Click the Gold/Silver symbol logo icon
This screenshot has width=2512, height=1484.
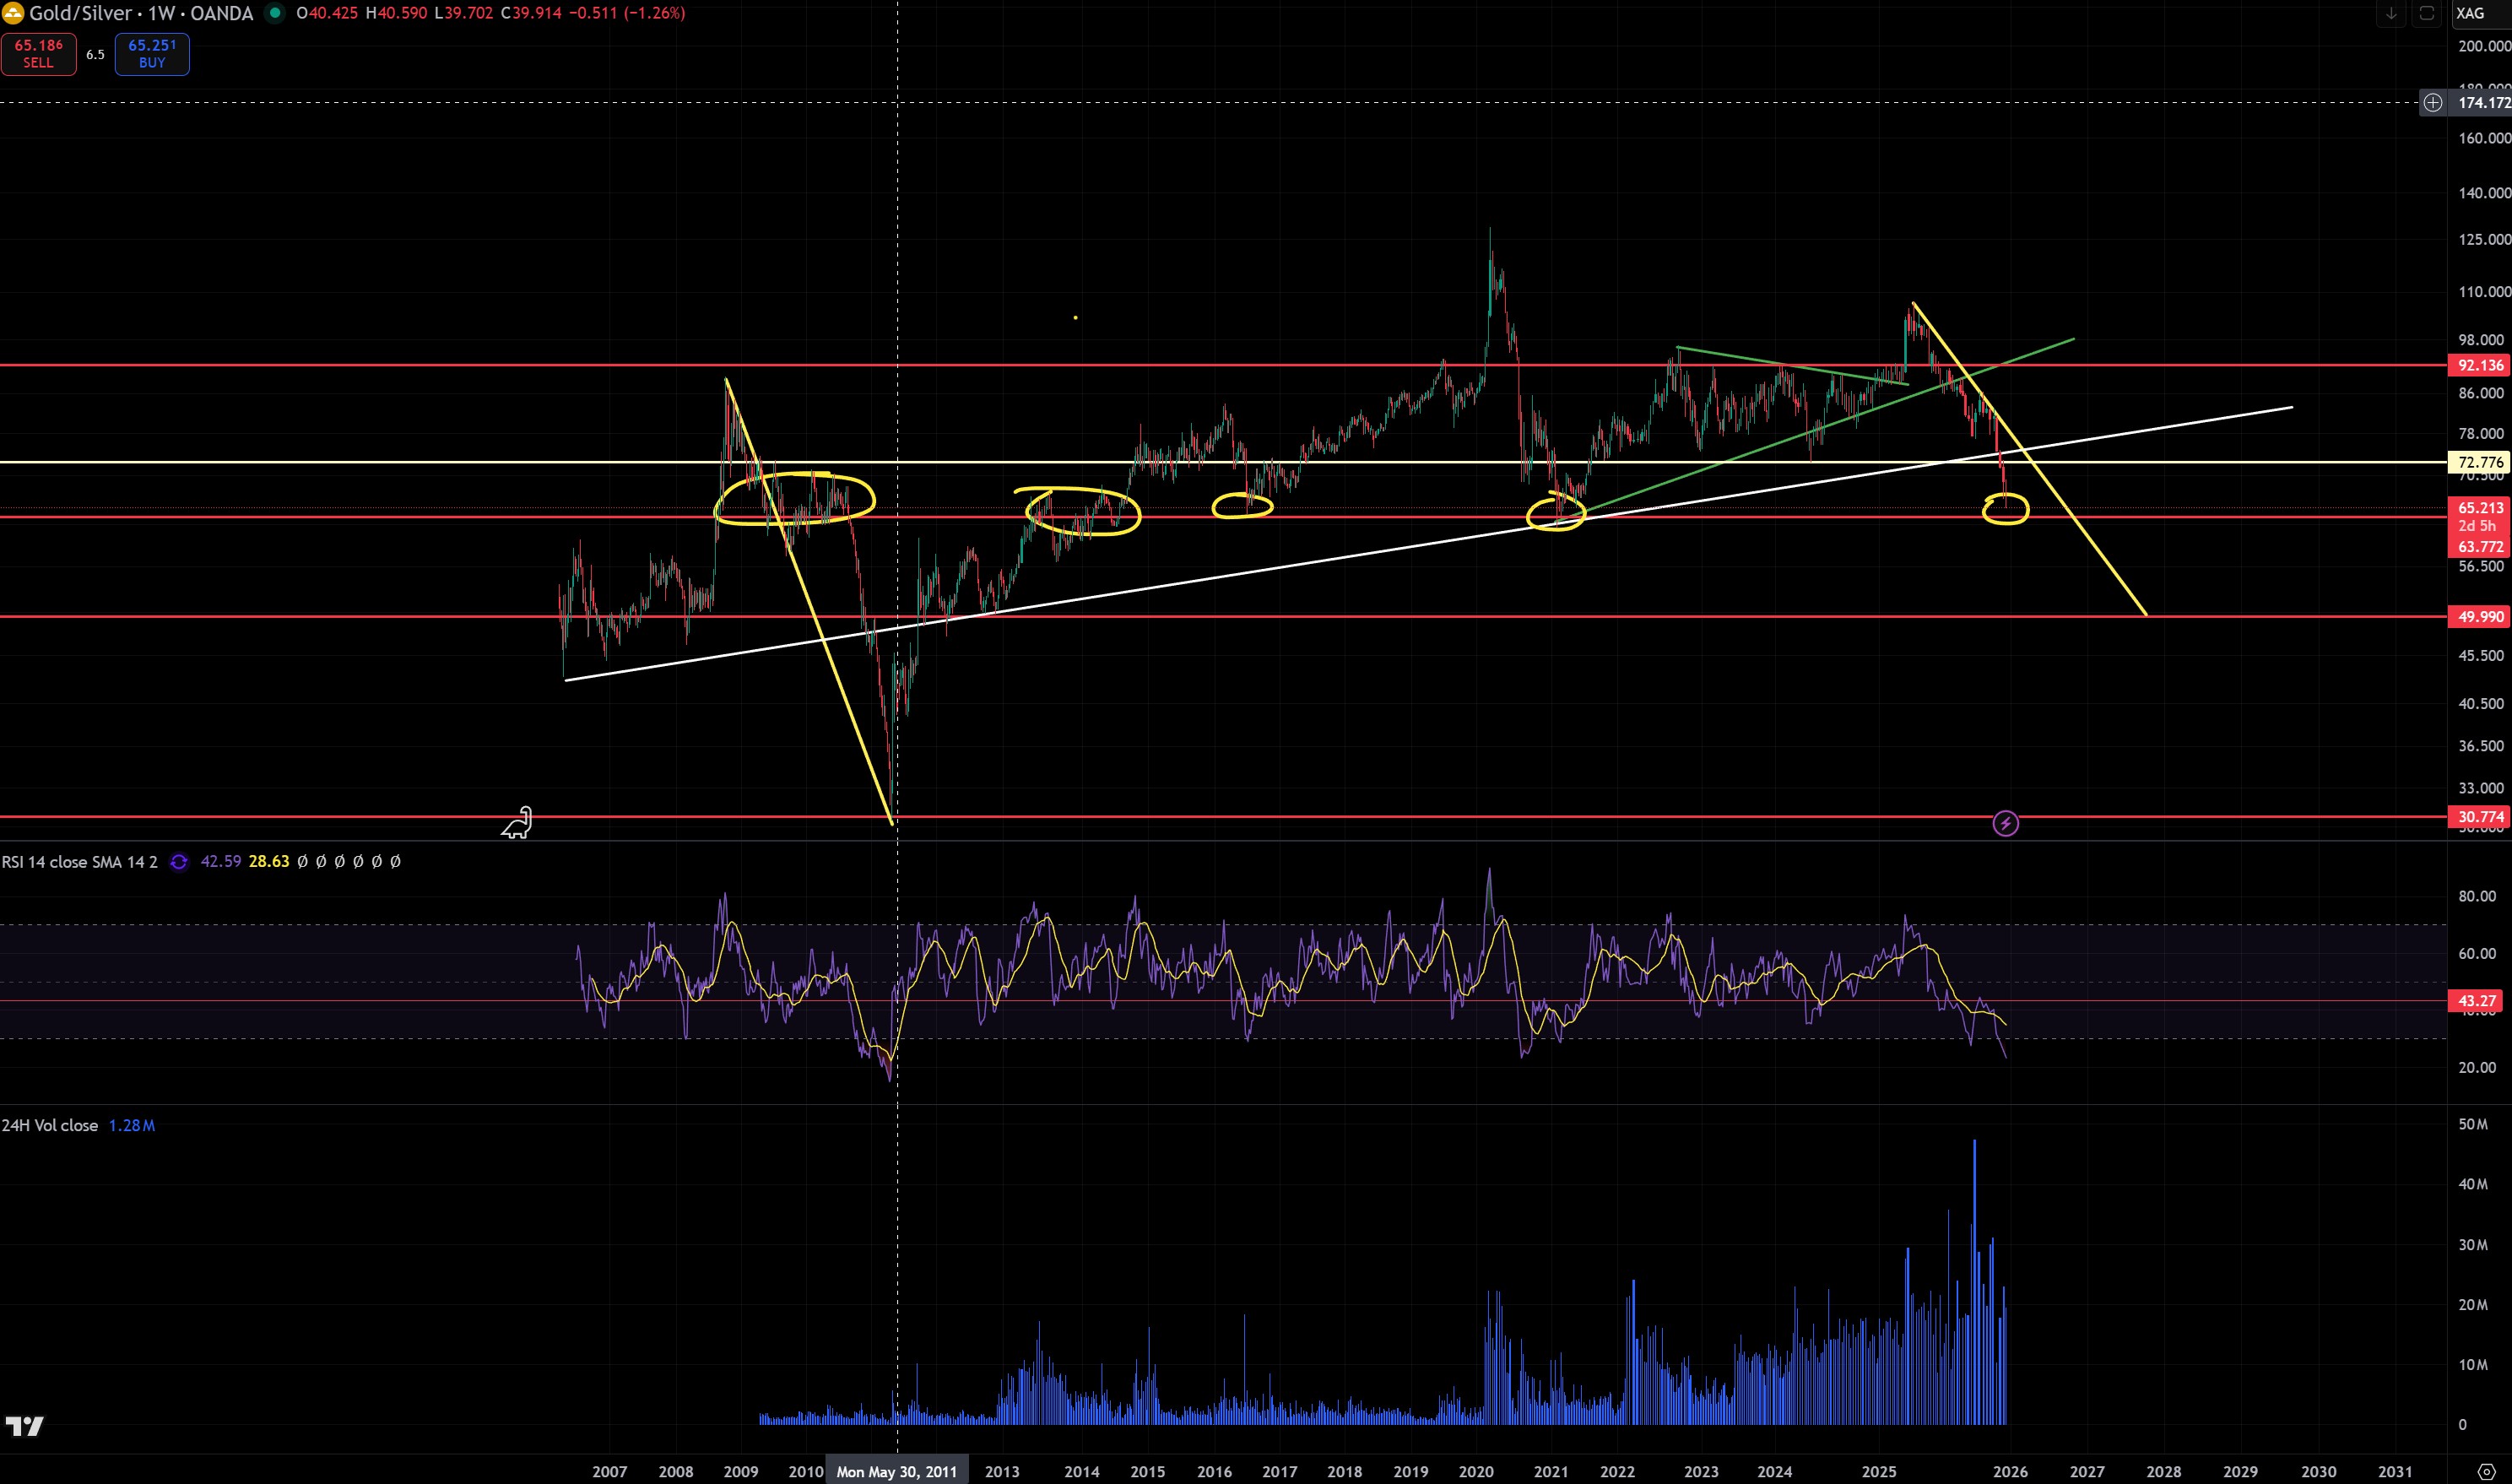[x=13, y=13]
